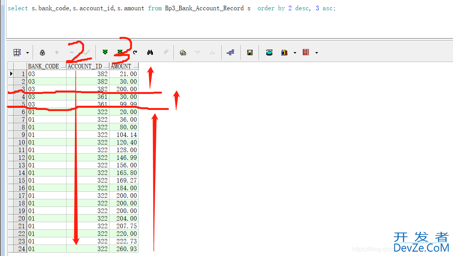This screenshot has height=256, width=453.
Task: Click the amount cell 156.00
Action: [x=124, y=165]
